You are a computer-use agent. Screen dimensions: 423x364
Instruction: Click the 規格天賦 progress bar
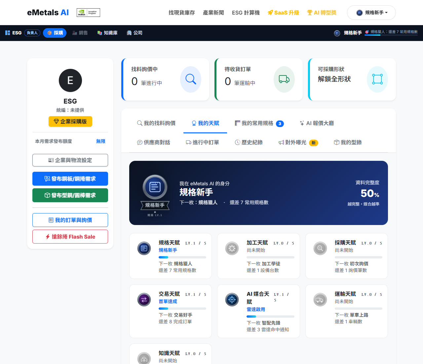(182, 257)
